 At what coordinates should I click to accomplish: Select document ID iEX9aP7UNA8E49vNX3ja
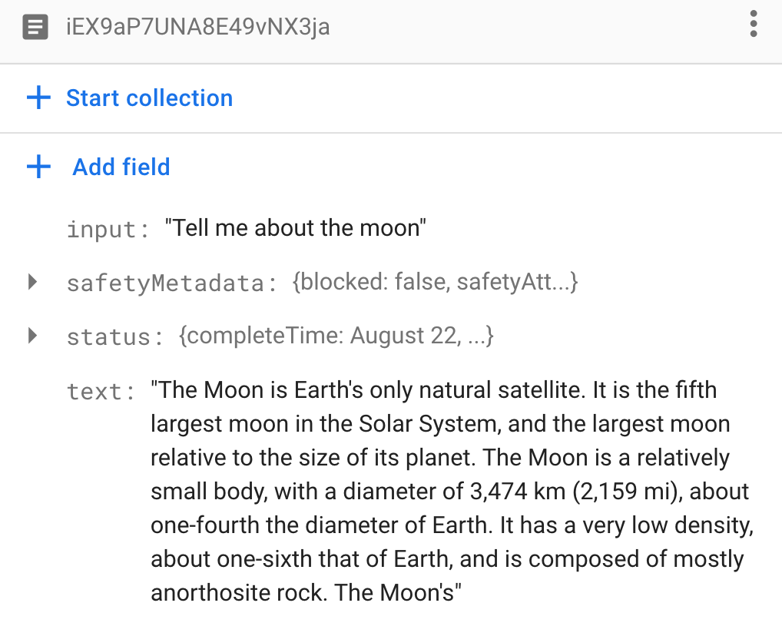coord(199,28)
